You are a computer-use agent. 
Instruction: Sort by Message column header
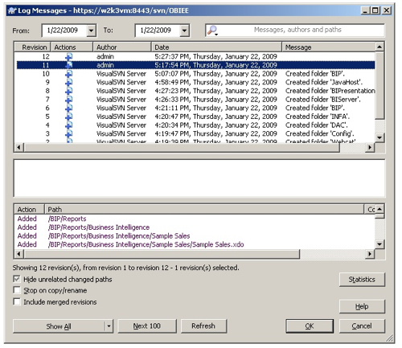pyautogui.click(x=329, y=47)
